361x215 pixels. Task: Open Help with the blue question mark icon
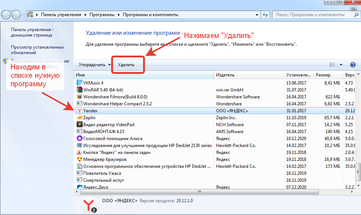click(x=353, y=65)
